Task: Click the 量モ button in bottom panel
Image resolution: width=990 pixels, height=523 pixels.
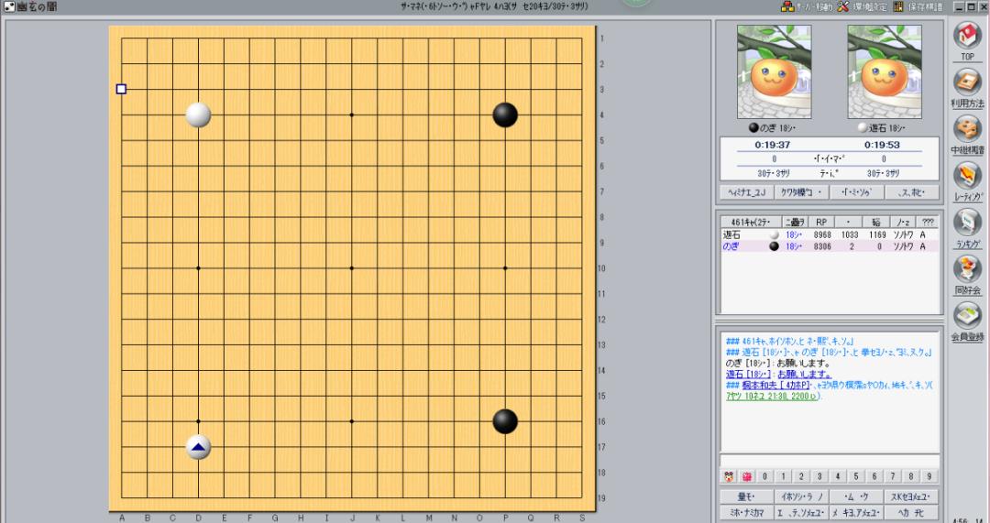Action: (747, 497)
